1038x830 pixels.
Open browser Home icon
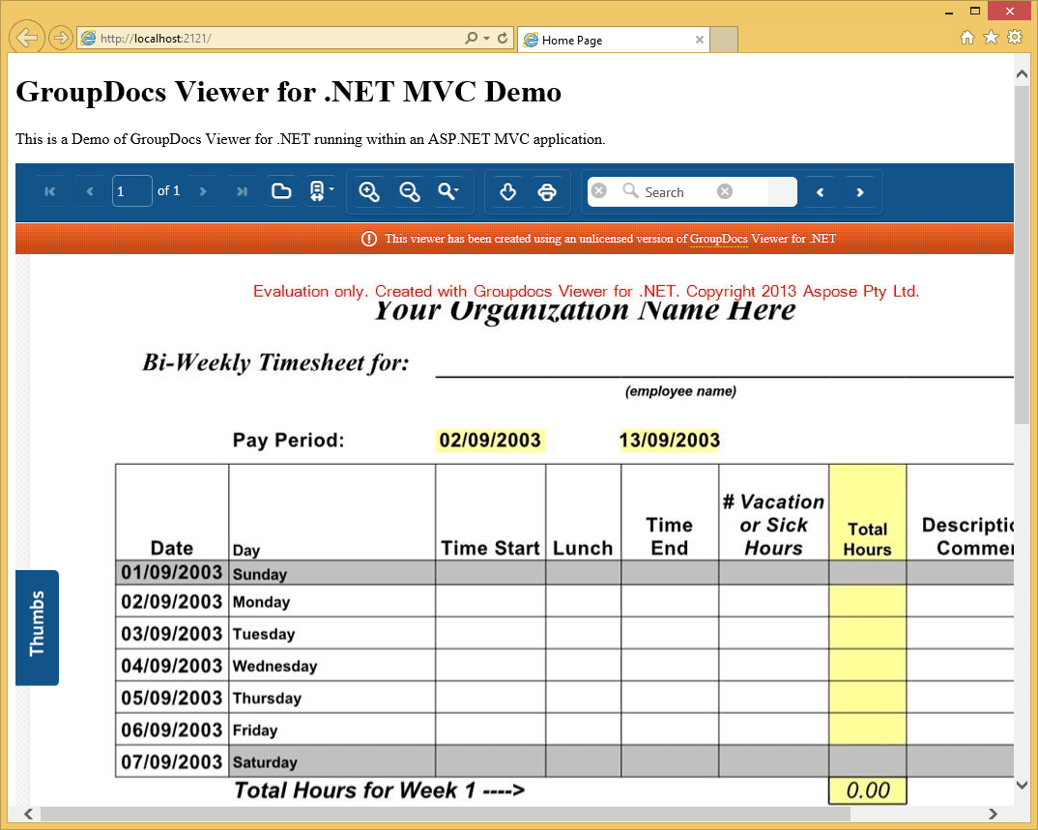(967, 38)
